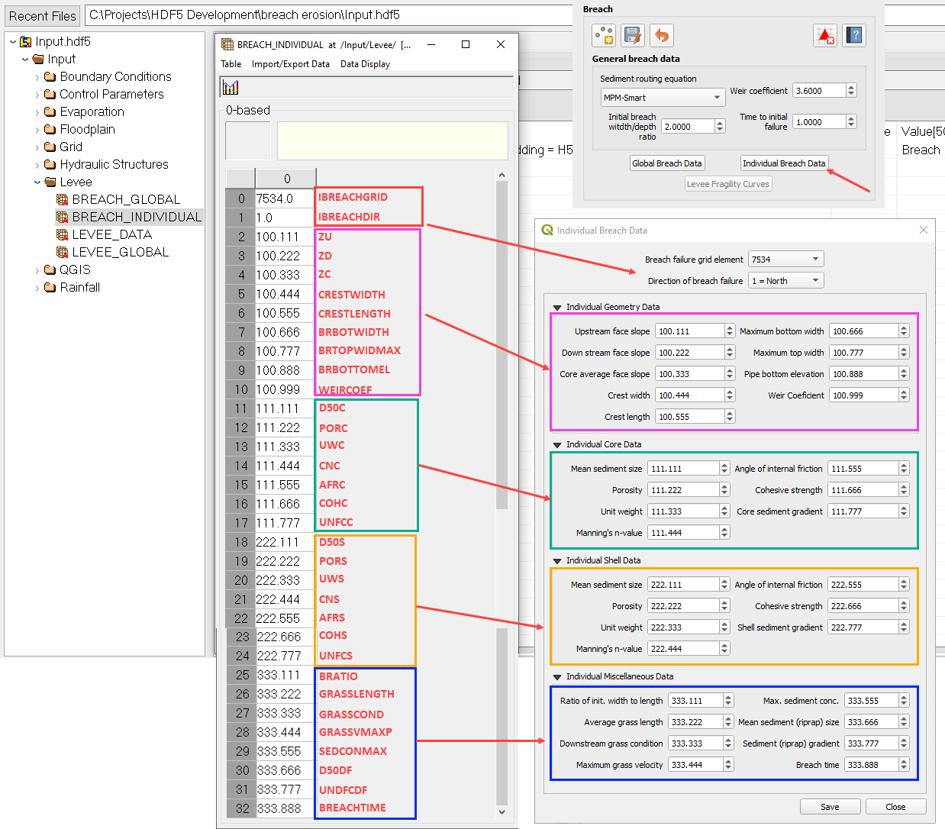This screenshot has width=945, height=829.
Task: Select the LEVEE_DATA dataset in the tree
Action: [x=111, y=234]
